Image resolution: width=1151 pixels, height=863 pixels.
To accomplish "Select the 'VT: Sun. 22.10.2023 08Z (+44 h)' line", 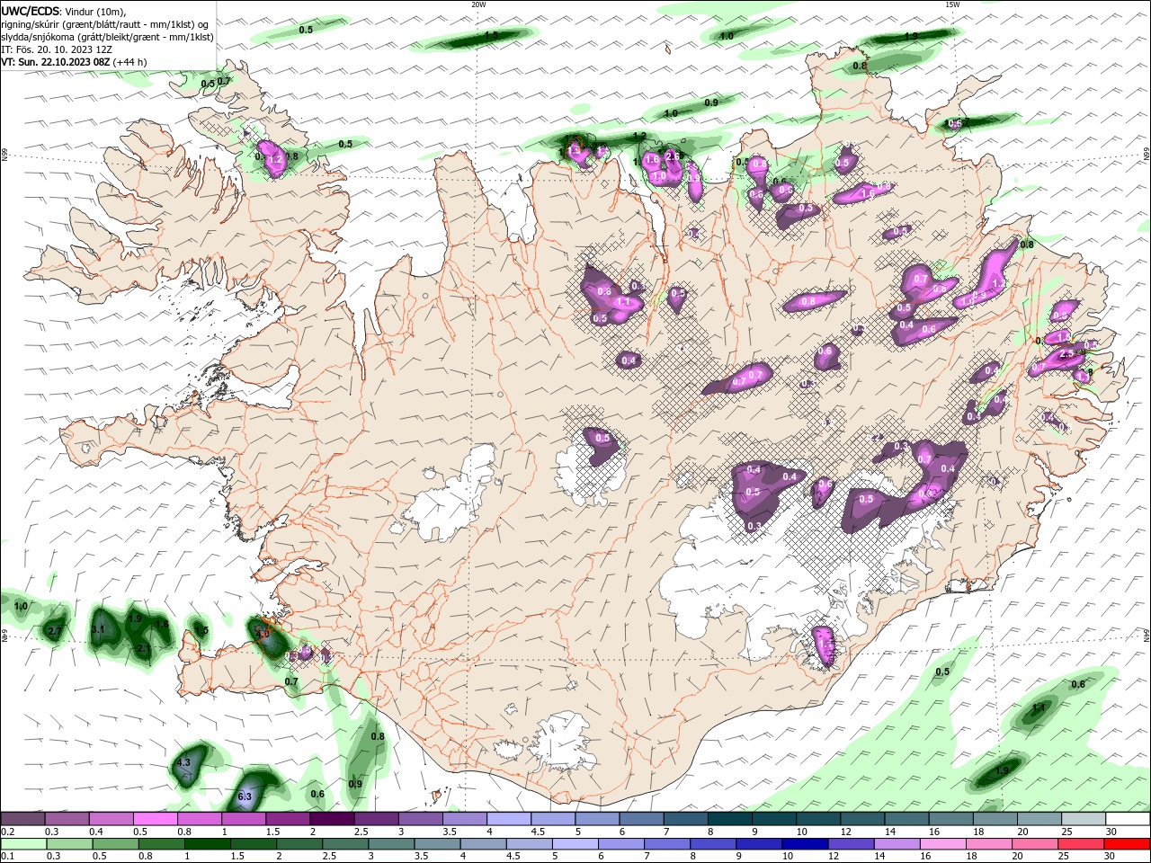I will pos(74,62).
